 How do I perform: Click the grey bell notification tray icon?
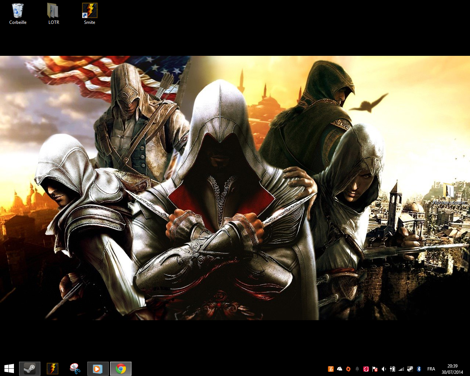tap(357, 369)
